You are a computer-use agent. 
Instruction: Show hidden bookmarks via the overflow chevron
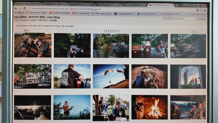click(188, 14)
